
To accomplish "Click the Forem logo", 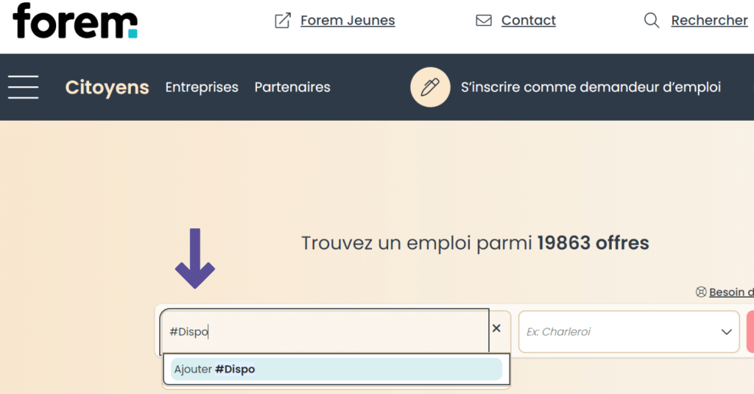I will 75,21.
